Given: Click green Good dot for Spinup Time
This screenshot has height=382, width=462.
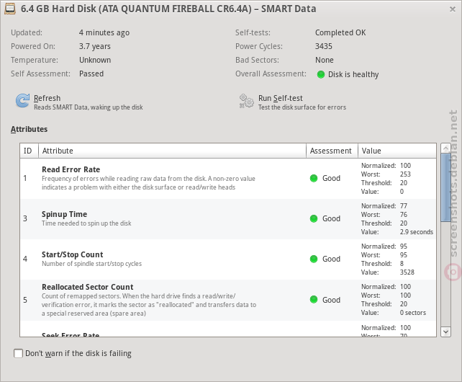Looking at the screenshot, I should point(314,219).
